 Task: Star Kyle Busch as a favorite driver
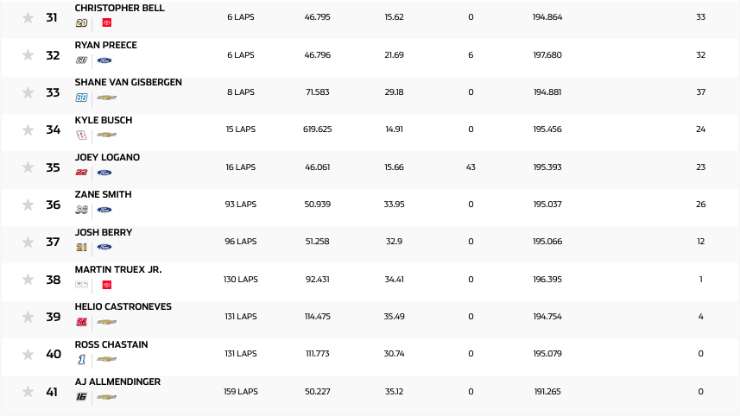tap(28, 129)
